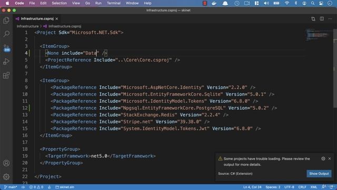This screenshot has height=190, width=337.
Task: Open the Apple menu
Action: coord(7,3)
